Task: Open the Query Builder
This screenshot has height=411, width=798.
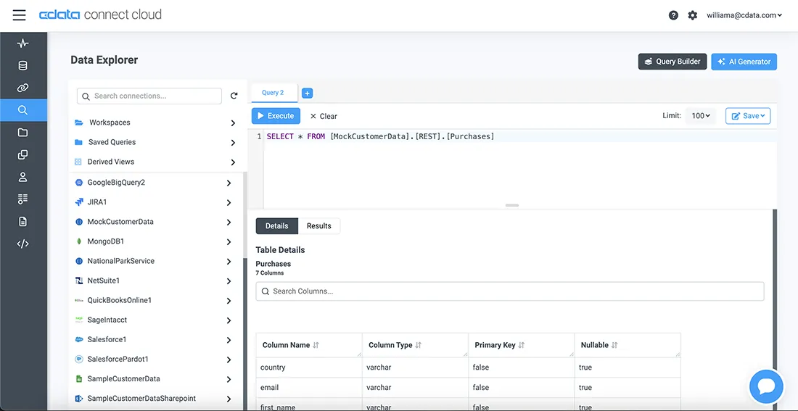Action: pos(672,62)
